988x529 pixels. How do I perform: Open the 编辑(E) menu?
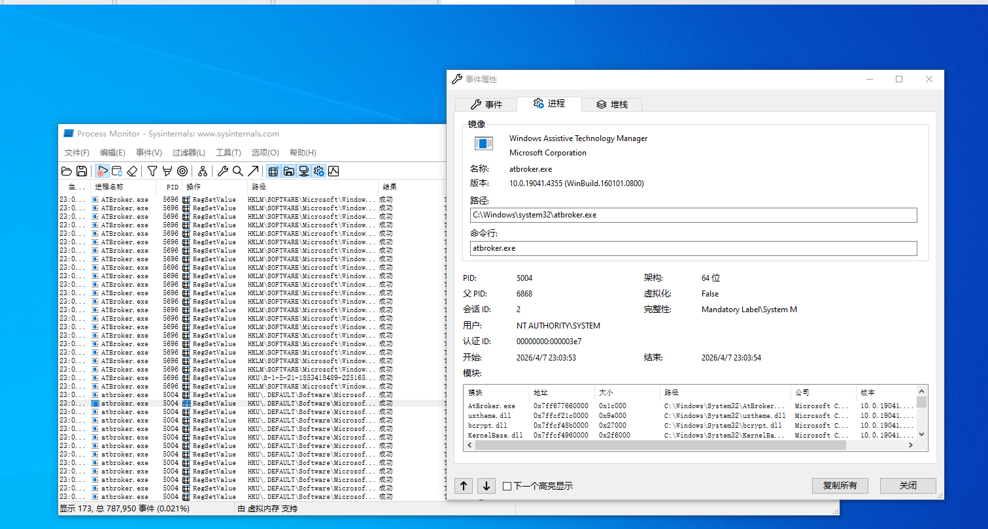click(x=112, y=153)
